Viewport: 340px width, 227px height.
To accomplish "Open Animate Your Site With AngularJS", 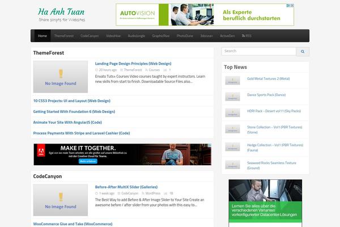I will 67,123.
